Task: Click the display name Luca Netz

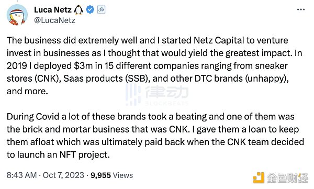Action: point(53,9)
